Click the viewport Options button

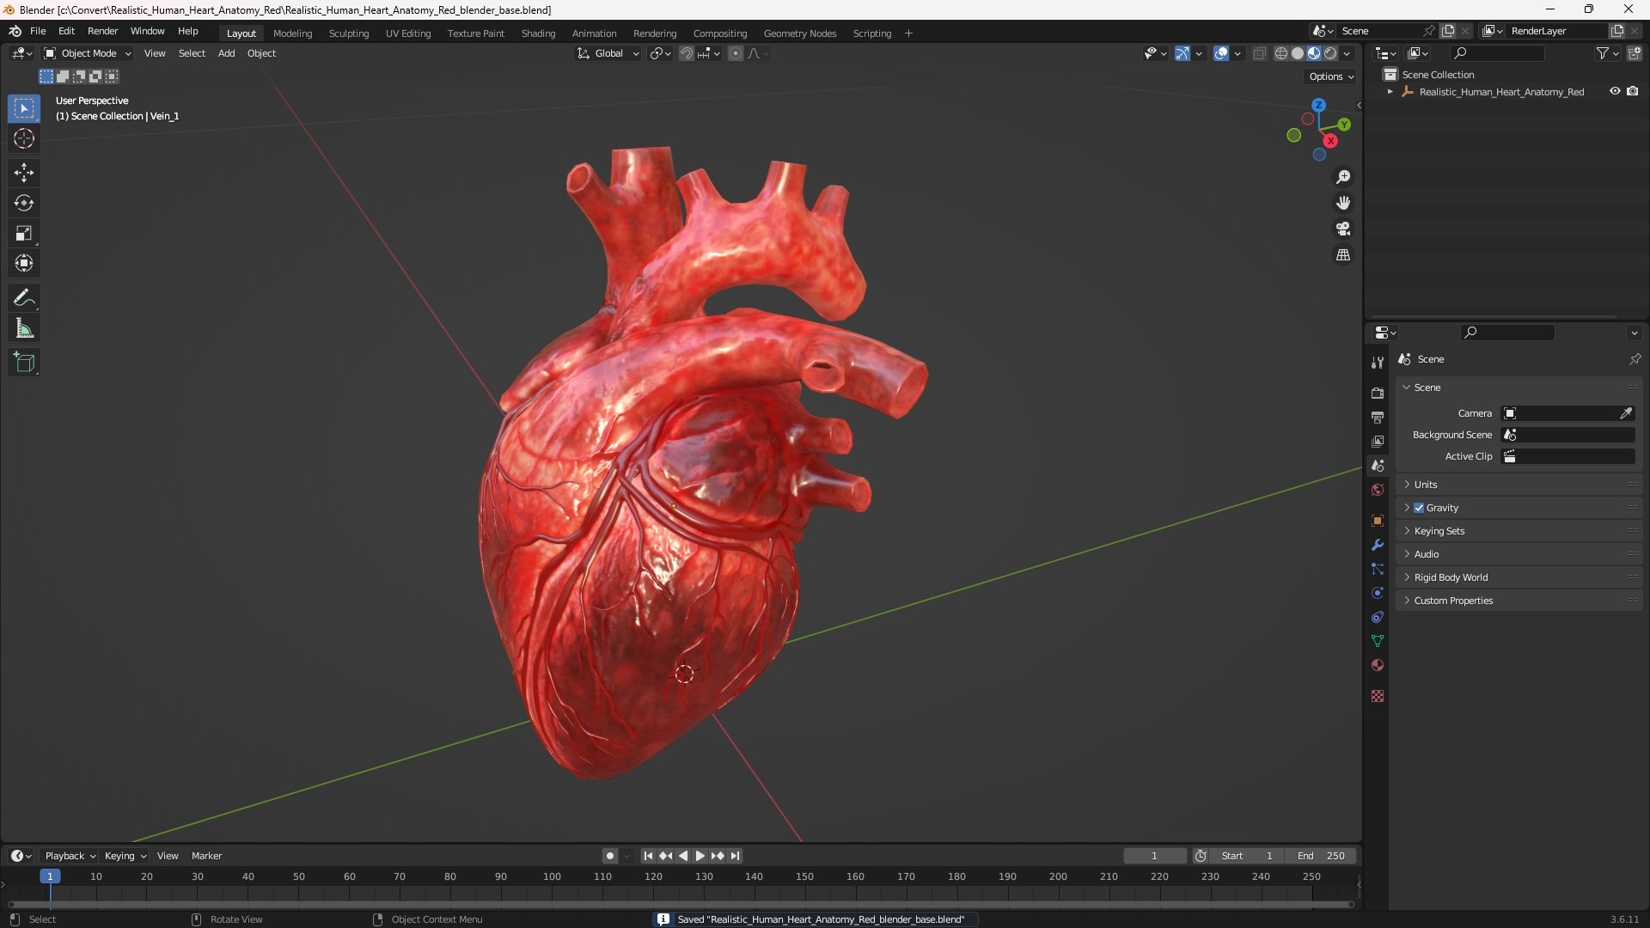(1331, 76)
